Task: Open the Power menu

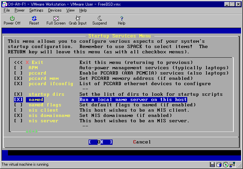Action: pos(20,10)
